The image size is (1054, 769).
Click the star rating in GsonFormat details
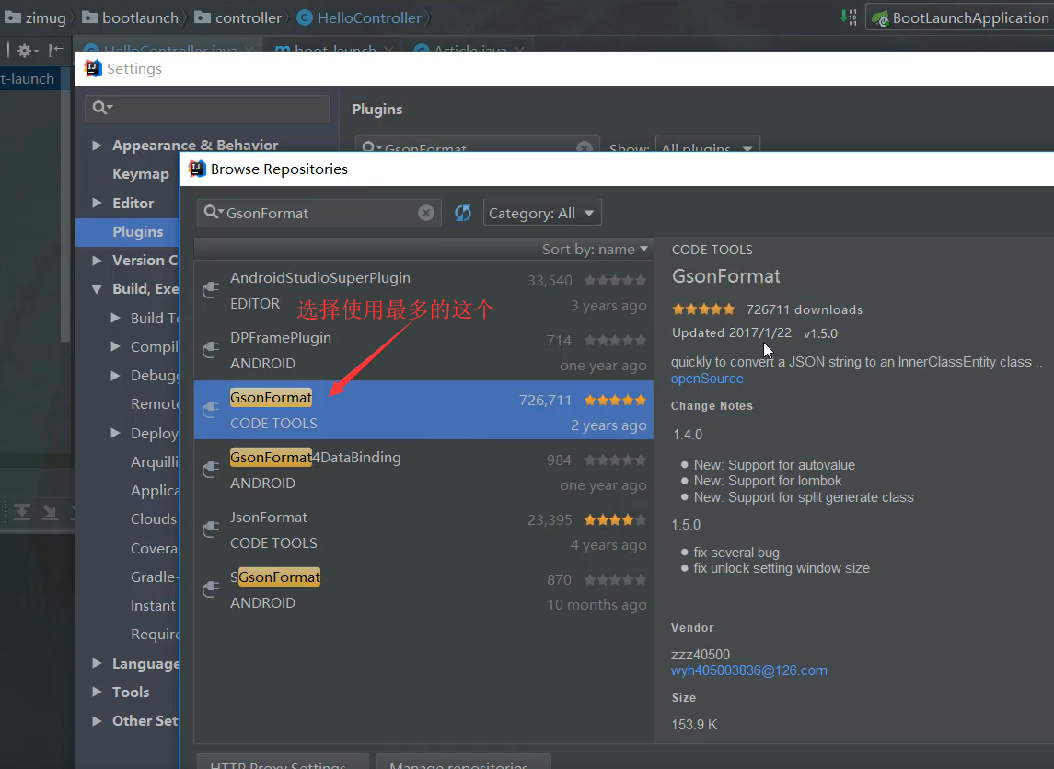(x=703, y=309)
